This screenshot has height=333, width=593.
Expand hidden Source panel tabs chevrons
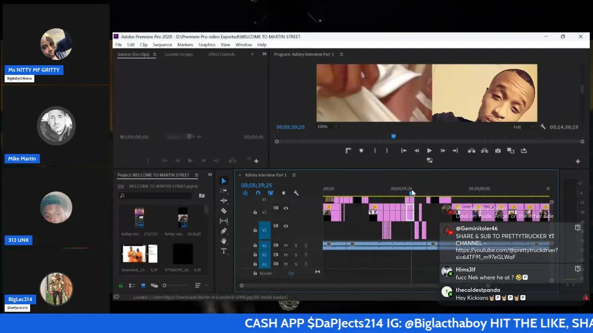265,54
